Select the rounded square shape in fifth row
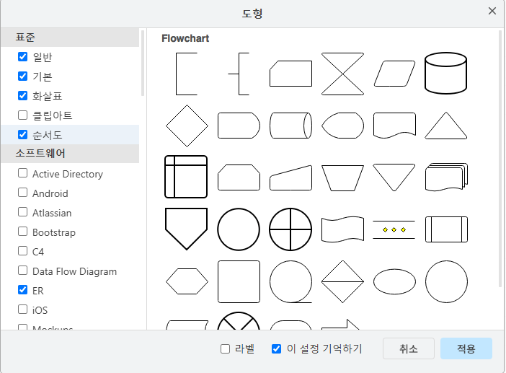 pyautogui.click(x=239, y=281)
